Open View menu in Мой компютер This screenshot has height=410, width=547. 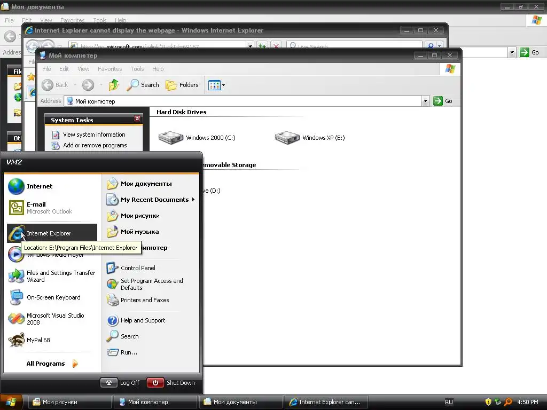[83, 69]
